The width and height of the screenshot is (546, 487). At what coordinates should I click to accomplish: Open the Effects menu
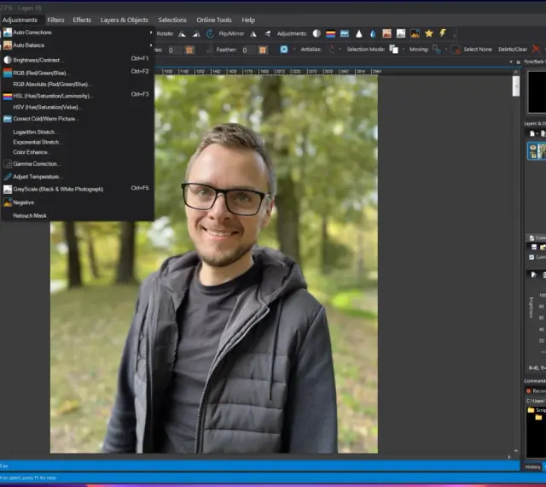pyautogui.click(x=82, y=20)
